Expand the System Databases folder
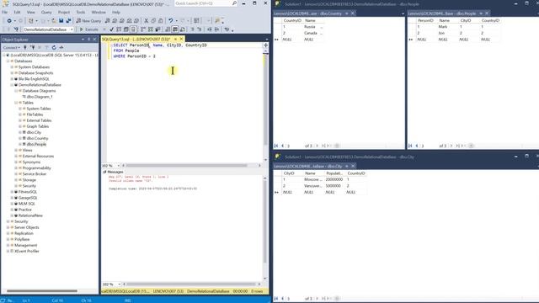This screenshot has width=539, height=303. pos(12,67)
